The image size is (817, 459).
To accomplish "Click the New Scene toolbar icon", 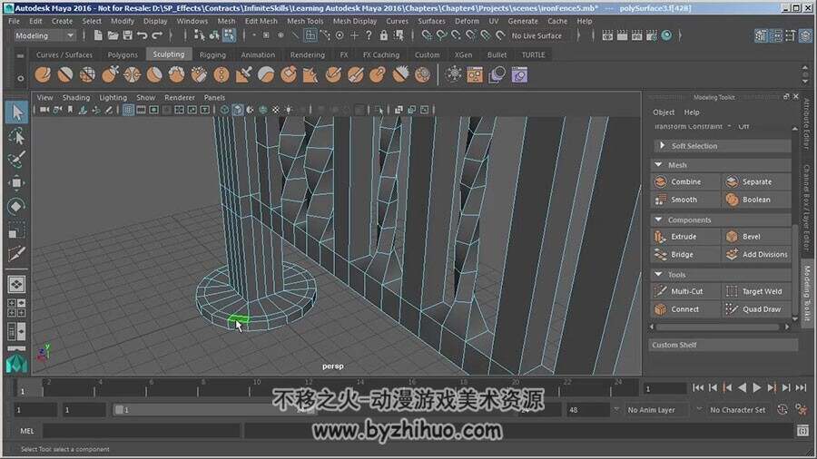I will [98, 35].
